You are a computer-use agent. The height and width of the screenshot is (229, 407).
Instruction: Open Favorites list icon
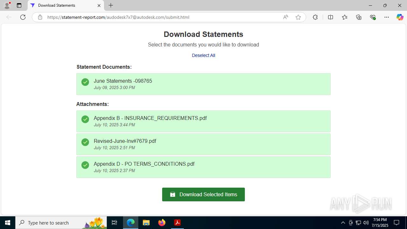click(x=345, y=17)
